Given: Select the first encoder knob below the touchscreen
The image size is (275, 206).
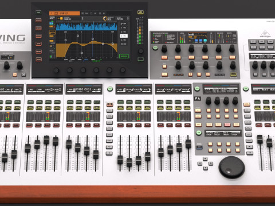Looking at the screenshot, I should click(56, 70).
